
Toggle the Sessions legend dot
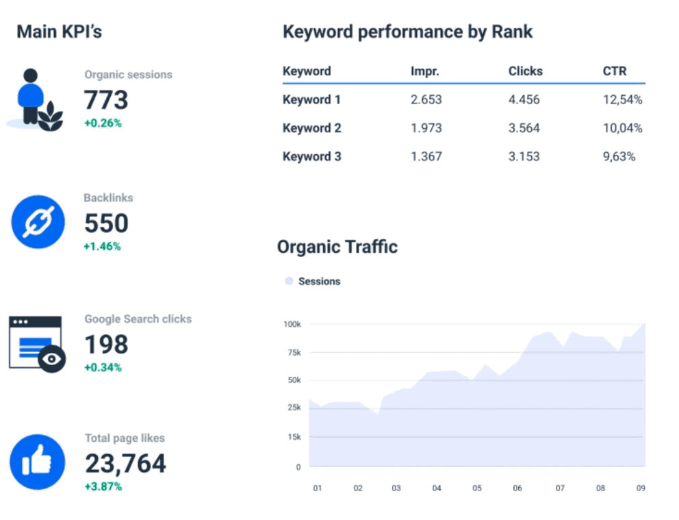289,281
